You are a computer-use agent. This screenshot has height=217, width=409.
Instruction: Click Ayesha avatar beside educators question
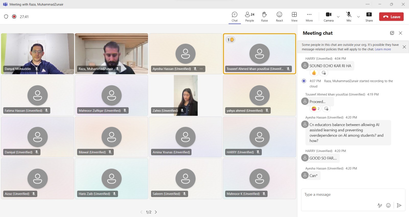click(305, 124)
